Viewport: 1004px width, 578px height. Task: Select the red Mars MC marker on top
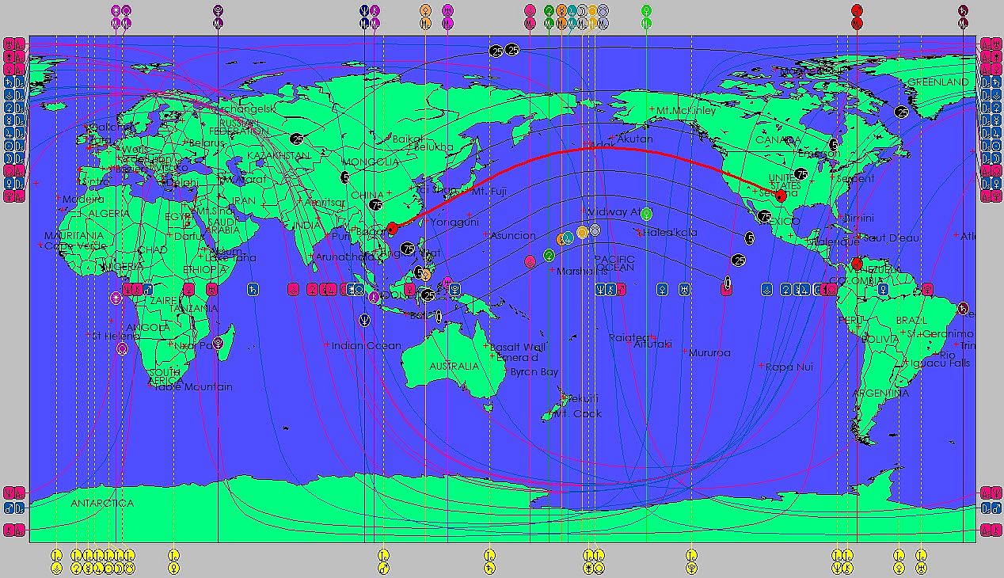coord(857,17)
